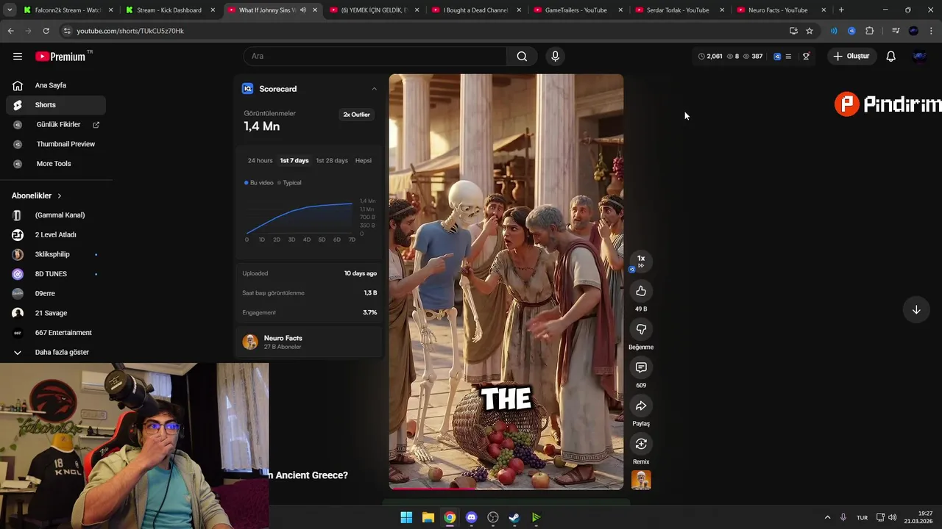
Task: Open channel avatar thumbnail below Remix
Action: 641,480
